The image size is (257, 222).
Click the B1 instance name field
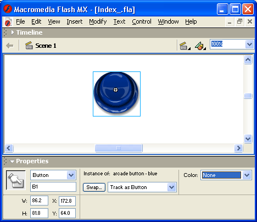click(53, 187)
